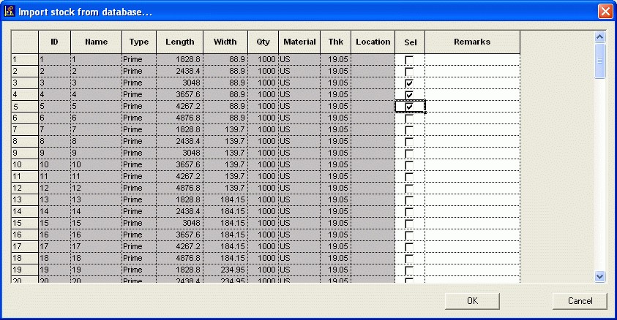Click the Remarks field in row 8
Image resolution: width=617 pixels, height=320 pixels.
(472, 142)
